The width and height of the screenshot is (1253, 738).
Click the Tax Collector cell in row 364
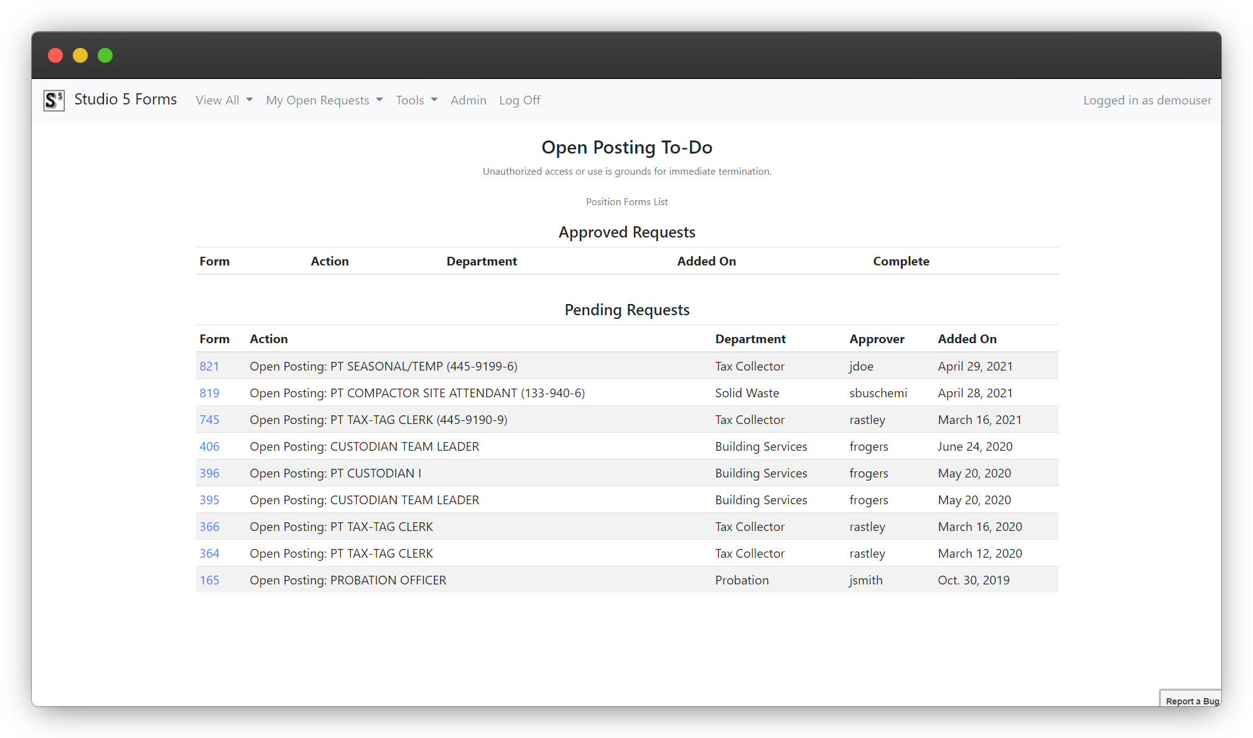pyautogui.click(x=750, y=553)
